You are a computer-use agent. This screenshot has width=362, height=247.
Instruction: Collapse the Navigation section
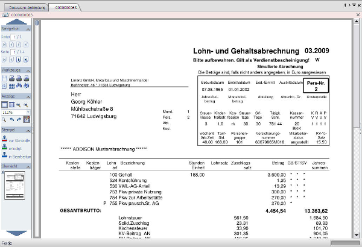point(28,29)
